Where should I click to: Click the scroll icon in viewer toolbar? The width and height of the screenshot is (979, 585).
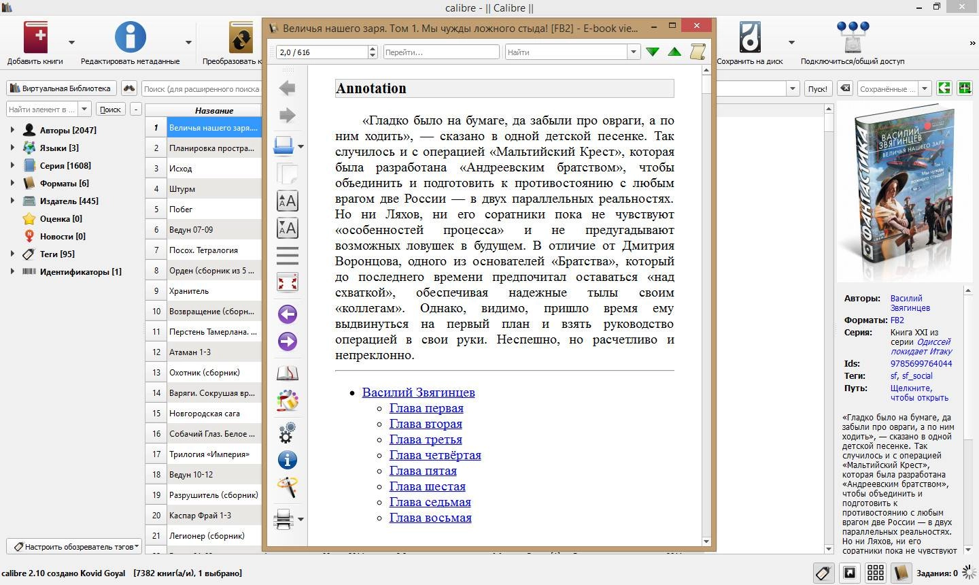tap(698, 51)
